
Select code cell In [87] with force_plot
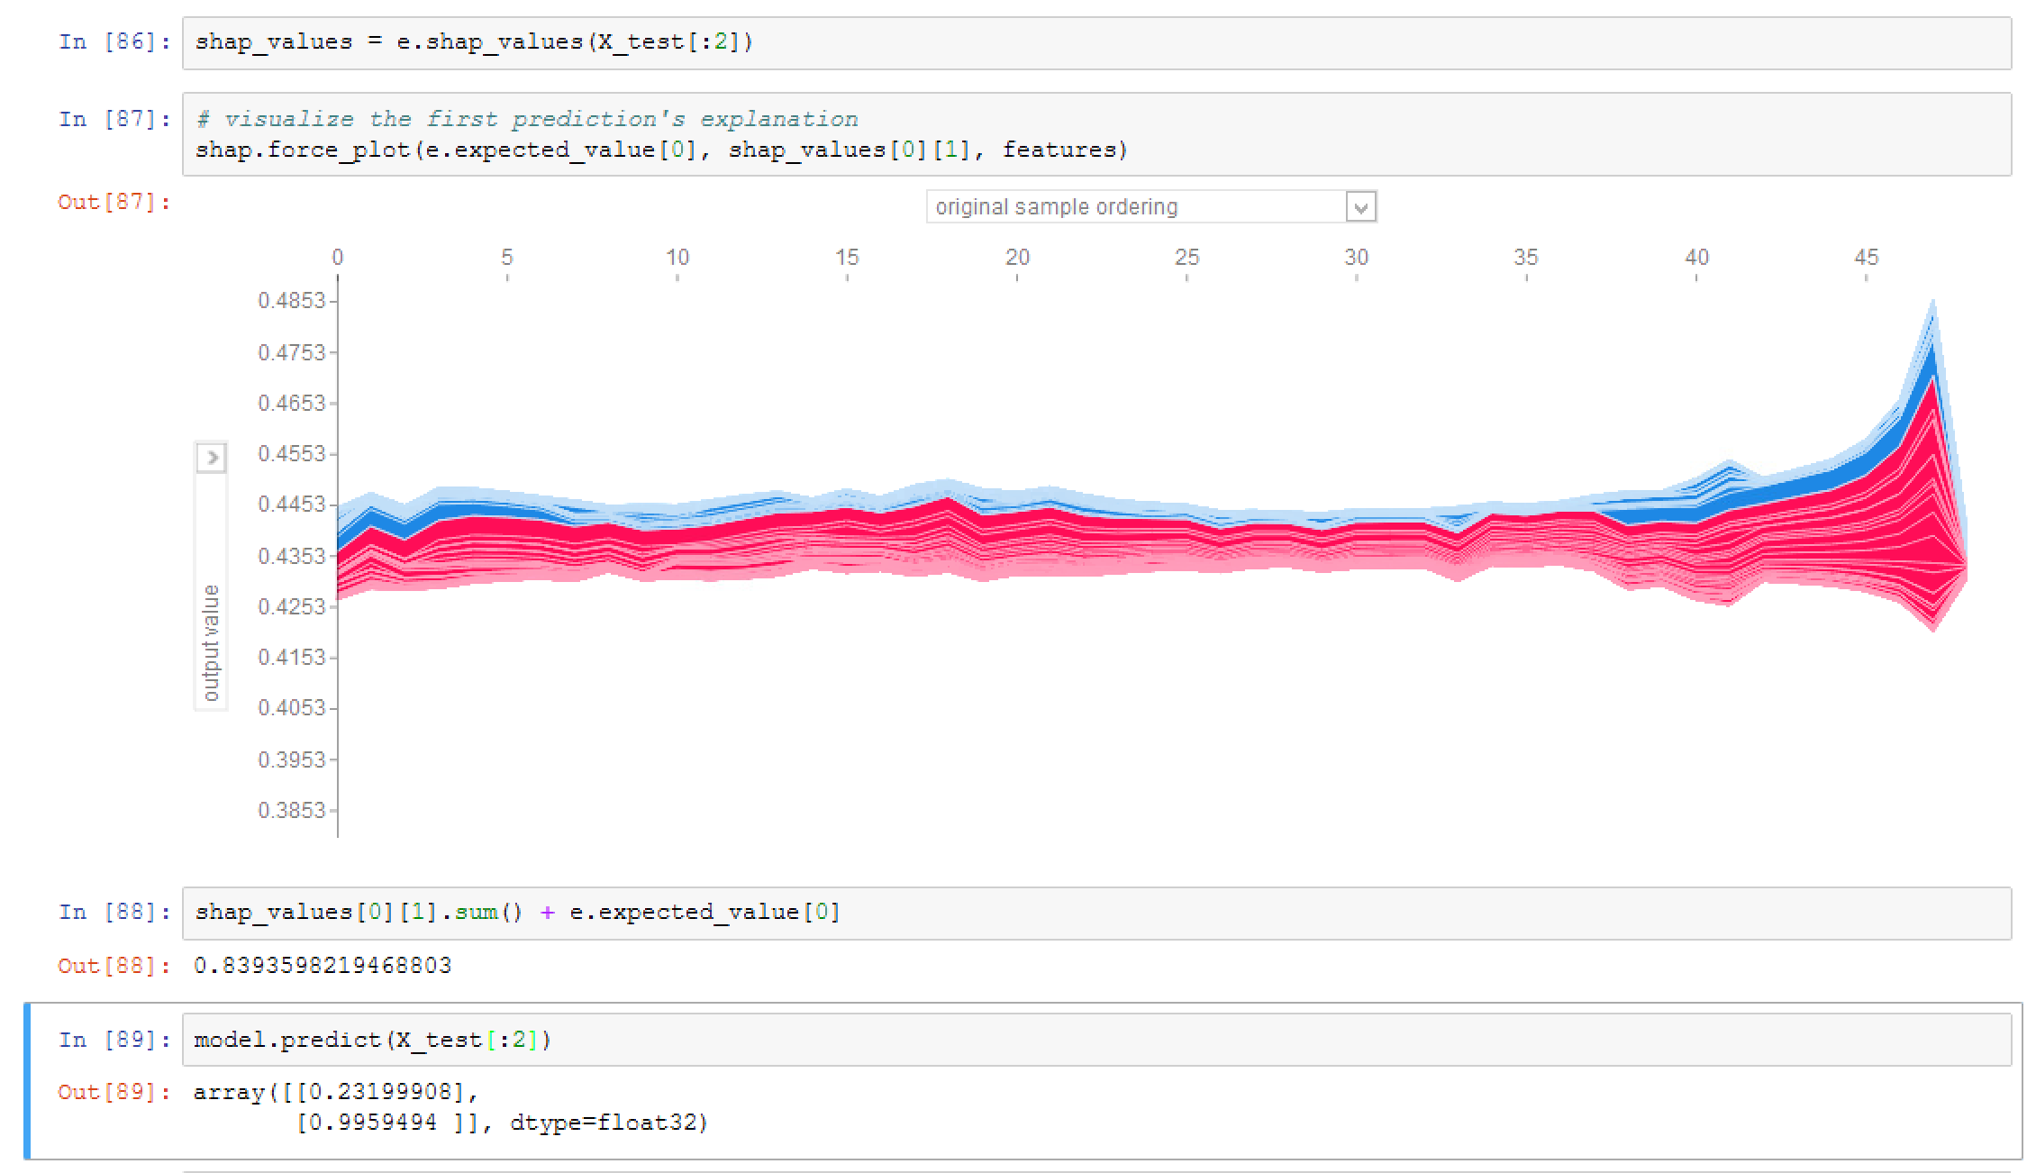(1096, 134)
